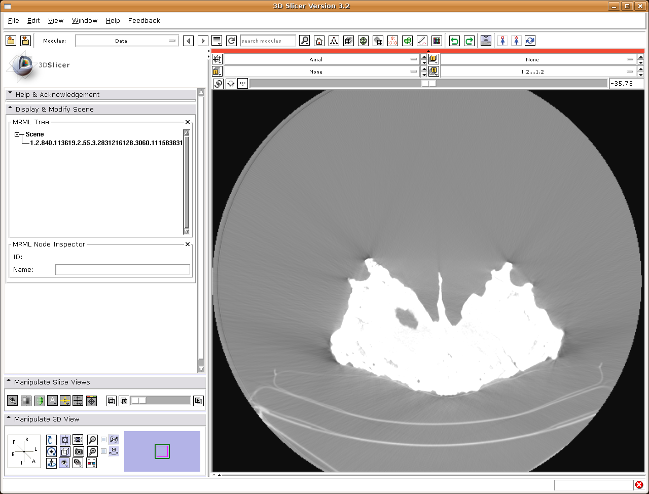Click the zoom out magnifier in 3D View panel
649x494 pixels.
pyautogui.click(x=92, y=451)
